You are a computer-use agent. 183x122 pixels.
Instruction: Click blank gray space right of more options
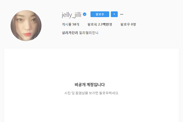click(x=152, y=14)
